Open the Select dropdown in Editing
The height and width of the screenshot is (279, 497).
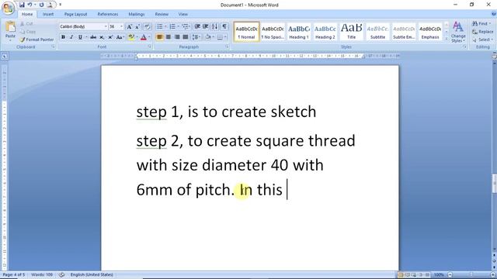(x=482, y=40)
